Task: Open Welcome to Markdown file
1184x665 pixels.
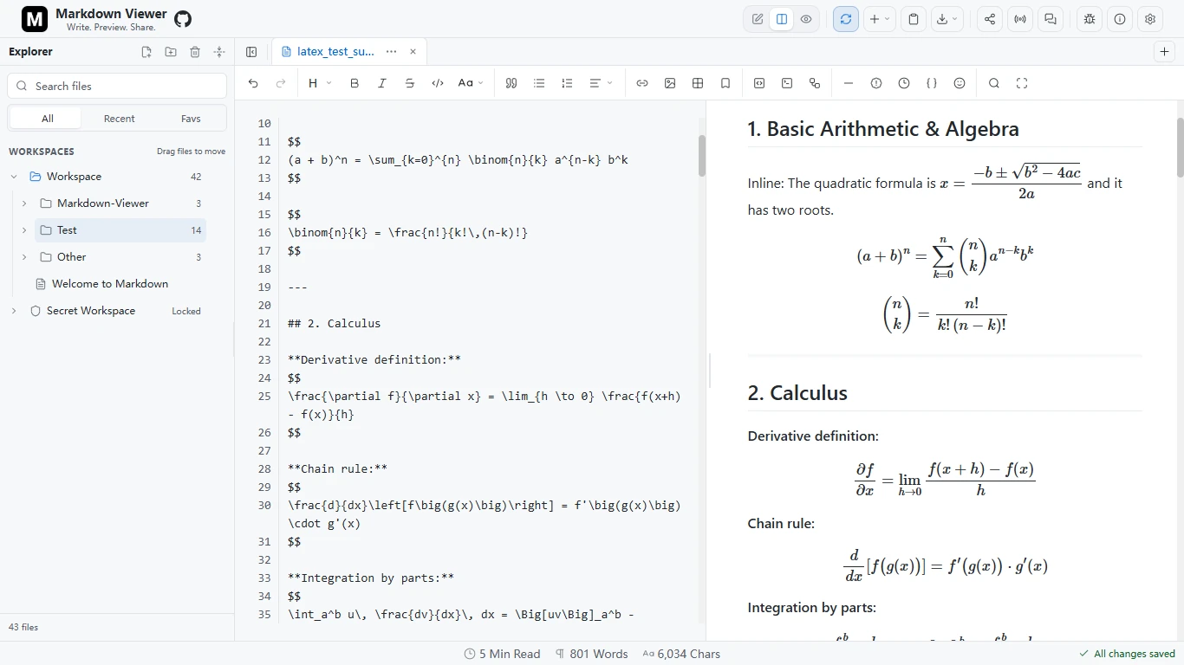Action: click(110, 284)
